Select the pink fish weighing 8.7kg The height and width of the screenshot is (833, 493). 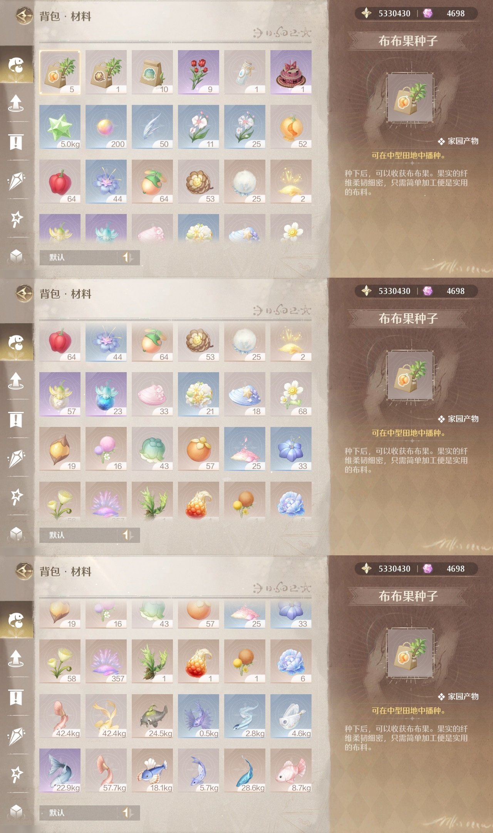pos(291,771)
